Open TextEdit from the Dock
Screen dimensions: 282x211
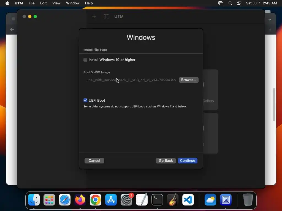(x=142, y=200)
